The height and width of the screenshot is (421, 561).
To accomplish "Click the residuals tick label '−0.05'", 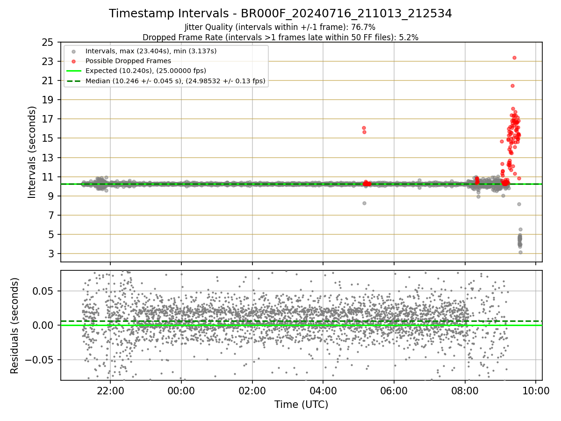I will click(39, 360).
